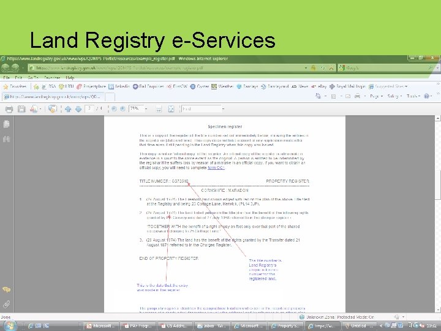Open the search binoculars icon in left sidebar
This screenshot has width=441, height=331.
click(x=7, y=139)
